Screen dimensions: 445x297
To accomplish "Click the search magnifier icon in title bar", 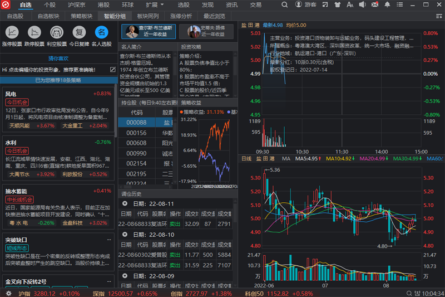I will pos(284,4).
